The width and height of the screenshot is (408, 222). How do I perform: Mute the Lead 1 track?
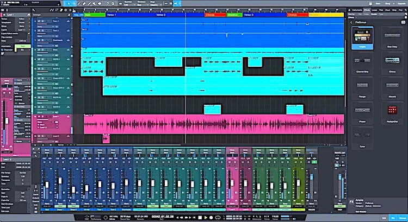pyautogui.click(x=39, y=117)
